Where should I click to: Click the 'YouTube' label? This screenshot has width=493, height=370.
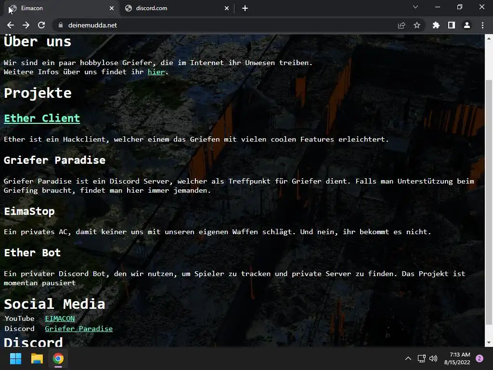tap(19, 318)
